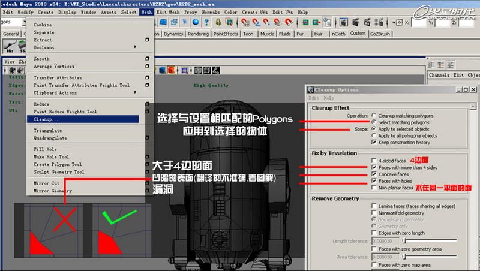Choose Apply to all polygonal objects
Screen dimensions: 480x271
pyautogui.click(x=374, y=135)
